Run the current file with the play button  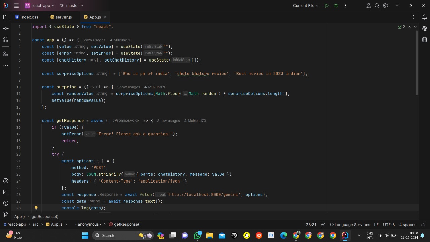326,6
